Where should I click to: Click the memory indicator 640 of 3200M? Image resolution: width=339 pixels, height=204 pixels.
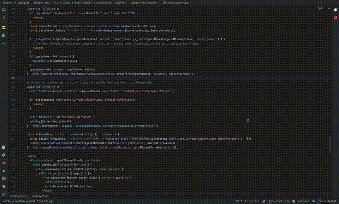(x=327, y=201)
